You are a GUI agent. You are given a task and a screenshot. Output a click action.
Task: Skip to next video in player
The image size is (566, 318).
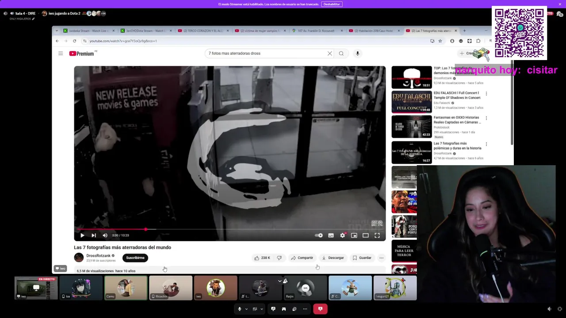pyautogui.click(x=94, y=235)
